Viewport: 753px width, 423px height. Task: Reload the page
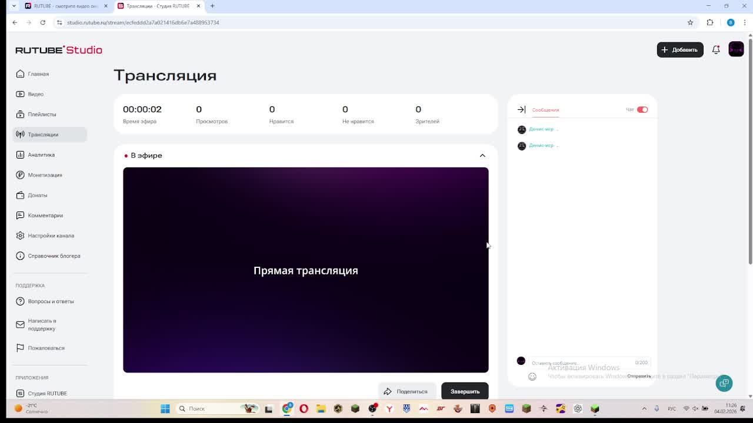point(43,22)
